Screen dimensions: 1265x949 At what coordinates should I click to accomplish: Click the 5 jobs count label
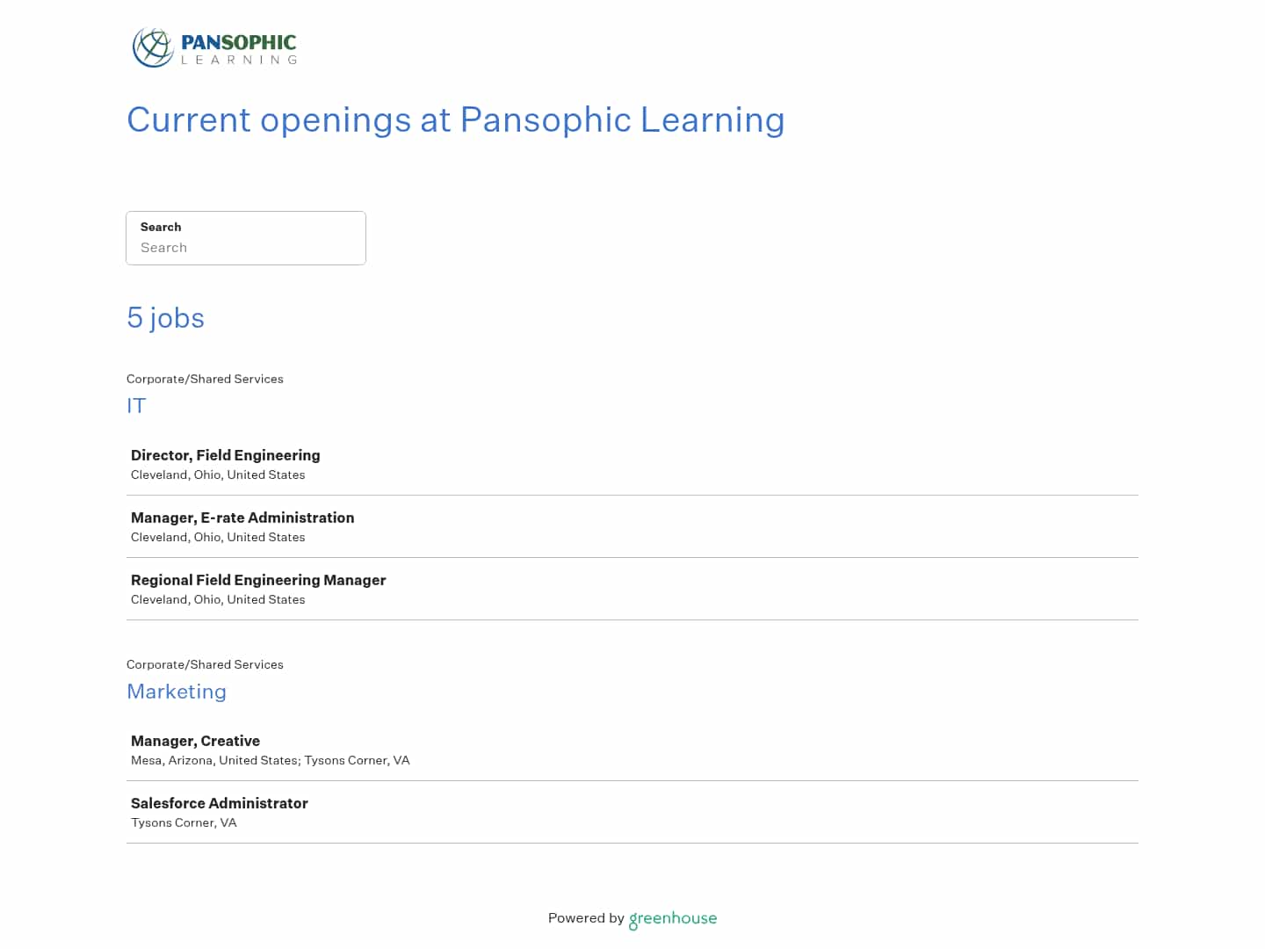[x=165, y=318]
